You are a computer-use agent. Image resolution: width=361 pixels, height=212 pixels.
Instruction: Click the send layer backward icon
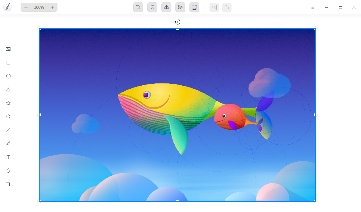[227, 7]
